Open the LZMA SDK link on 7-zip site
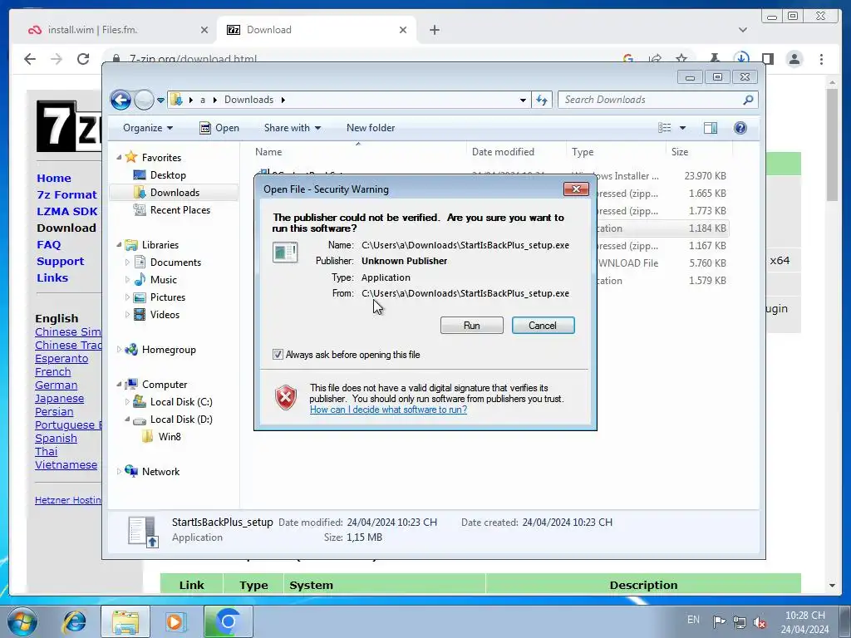 point(67,212)
